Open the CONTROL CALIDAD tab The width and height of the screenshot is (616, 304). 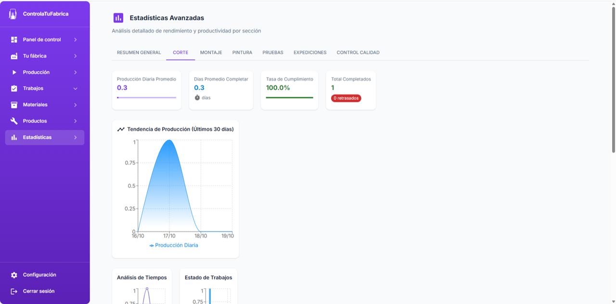click(358, 52)
